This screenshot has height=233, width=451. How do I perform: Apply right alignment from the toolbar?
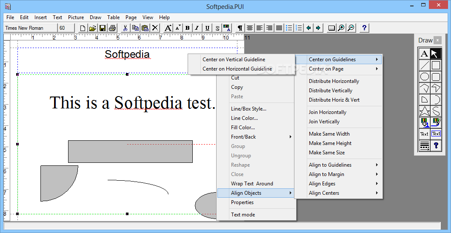pos(269,28)
